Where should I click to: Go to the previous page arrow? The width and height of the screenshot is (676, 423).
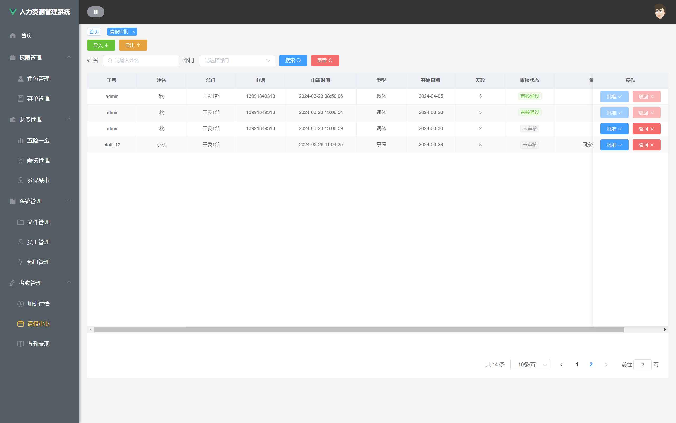(x=561, y=365)
